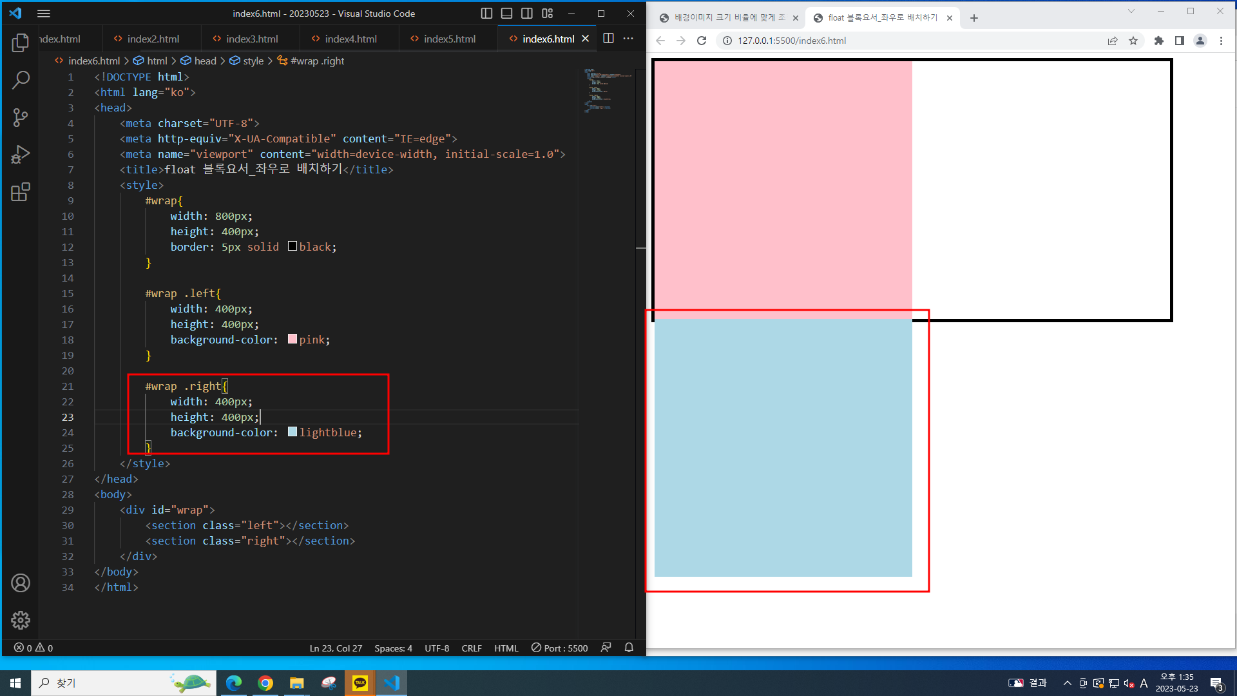Switch to the index4.html tab
Viewport: 1237px width, 696px height.
pyautogui.click(x=350, y=39)
